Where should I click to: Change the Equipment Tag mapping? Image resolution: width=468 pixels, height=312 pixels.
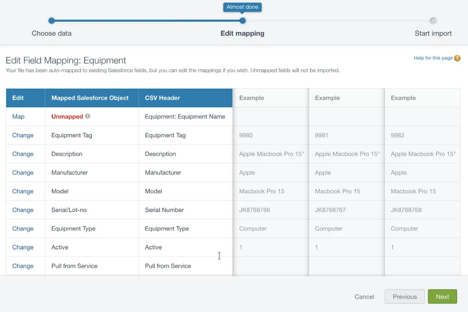click(23, 135)
